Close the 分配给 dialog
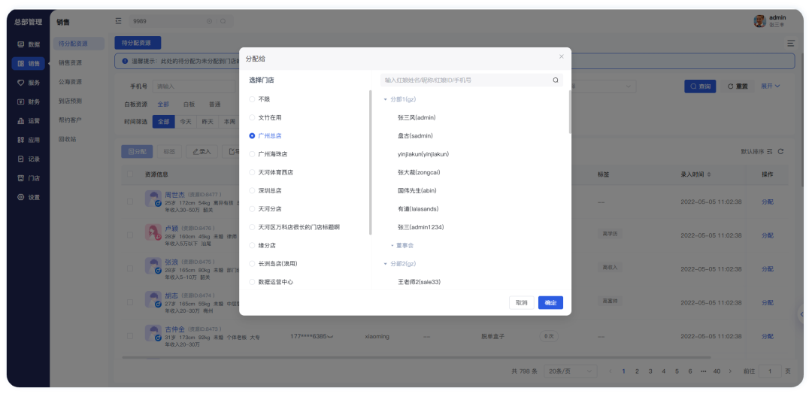The image size is (812, 394). point(562,56)
